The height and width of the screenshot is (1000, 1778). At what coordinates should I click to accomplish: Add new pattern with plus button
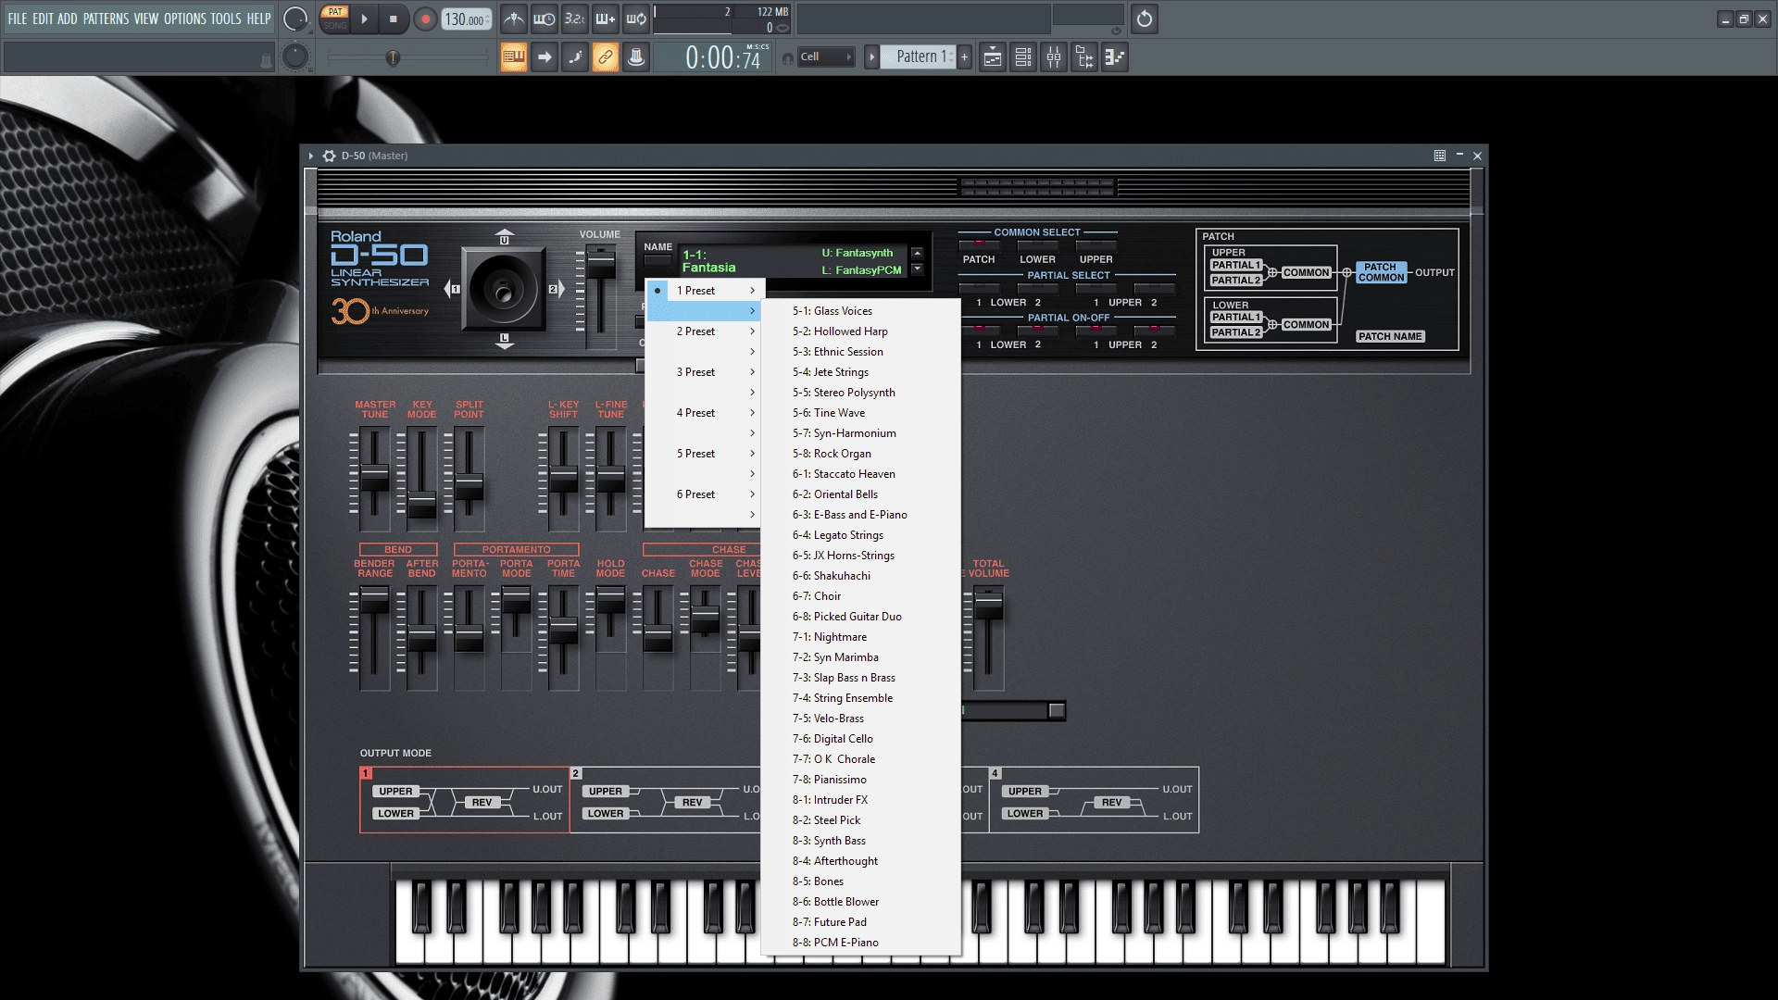(x=964, y=57)
